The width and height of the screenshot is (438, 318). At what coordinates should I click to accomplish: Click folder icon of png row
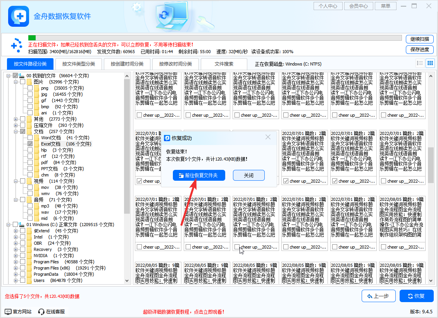[36, 88]
